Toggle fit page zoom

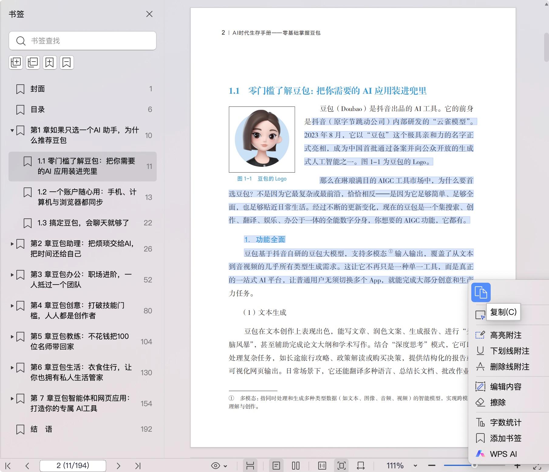(x=342, y=466)
